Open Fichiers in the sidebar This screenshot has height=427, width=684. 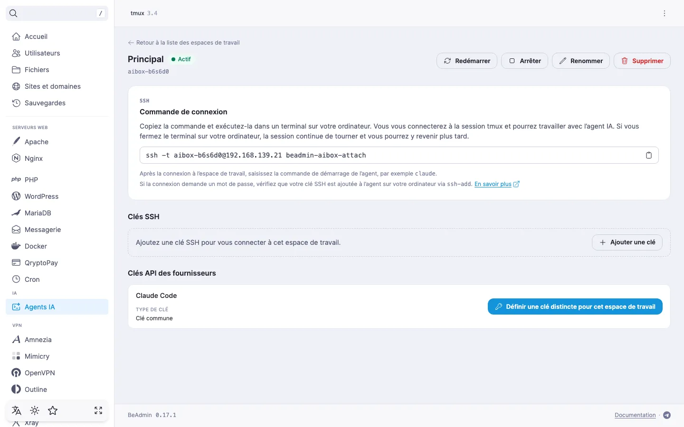click(57, 70)
